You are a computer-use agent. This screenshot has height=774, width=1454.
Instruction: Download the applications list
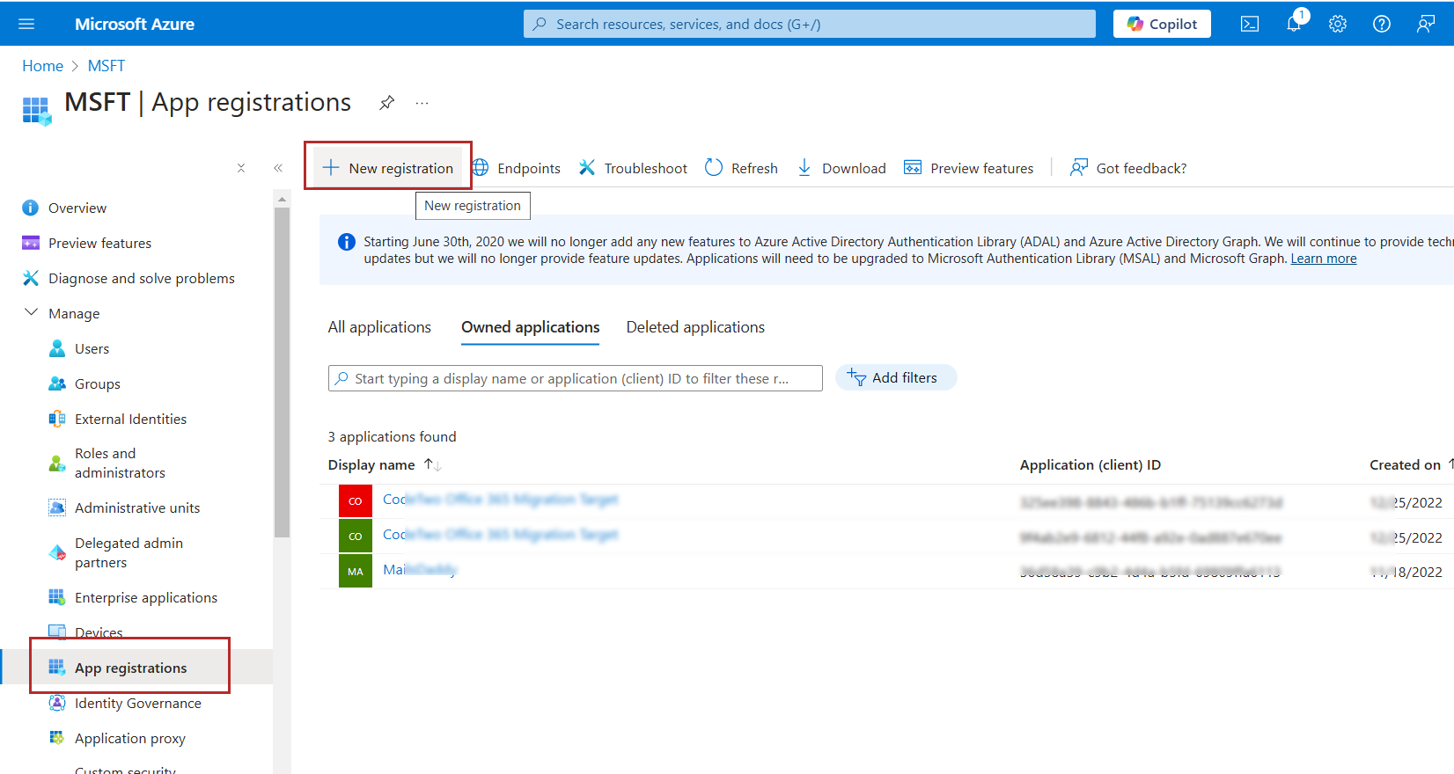tap(841, 168)
